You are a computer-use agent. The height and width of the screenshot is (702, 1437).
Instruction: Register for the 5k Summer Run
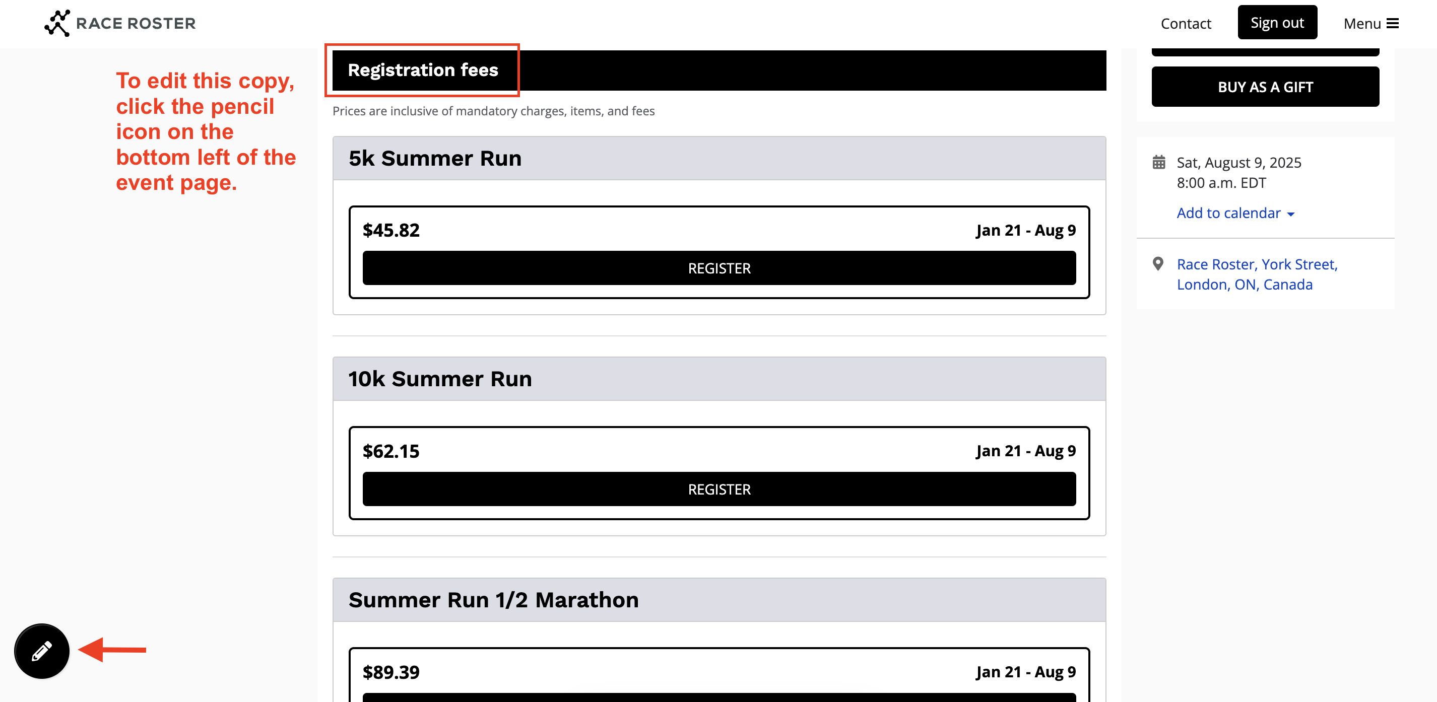coord(718,268)
